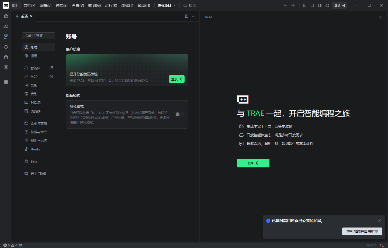The width and height of the screenshot is (388, 248).
Task: Select 对话流 in settings sidebar
Action: pos(39,102)
